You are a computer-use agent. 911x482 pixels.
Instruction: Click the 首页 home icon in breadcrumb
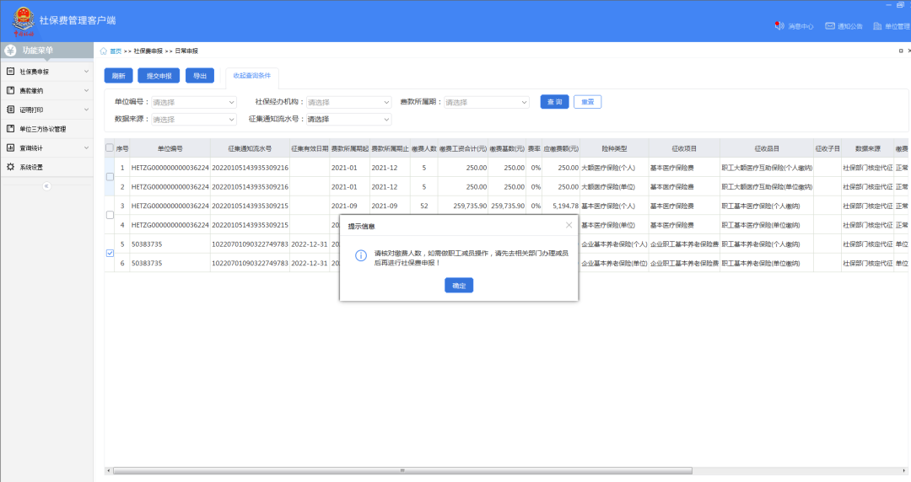104,51
